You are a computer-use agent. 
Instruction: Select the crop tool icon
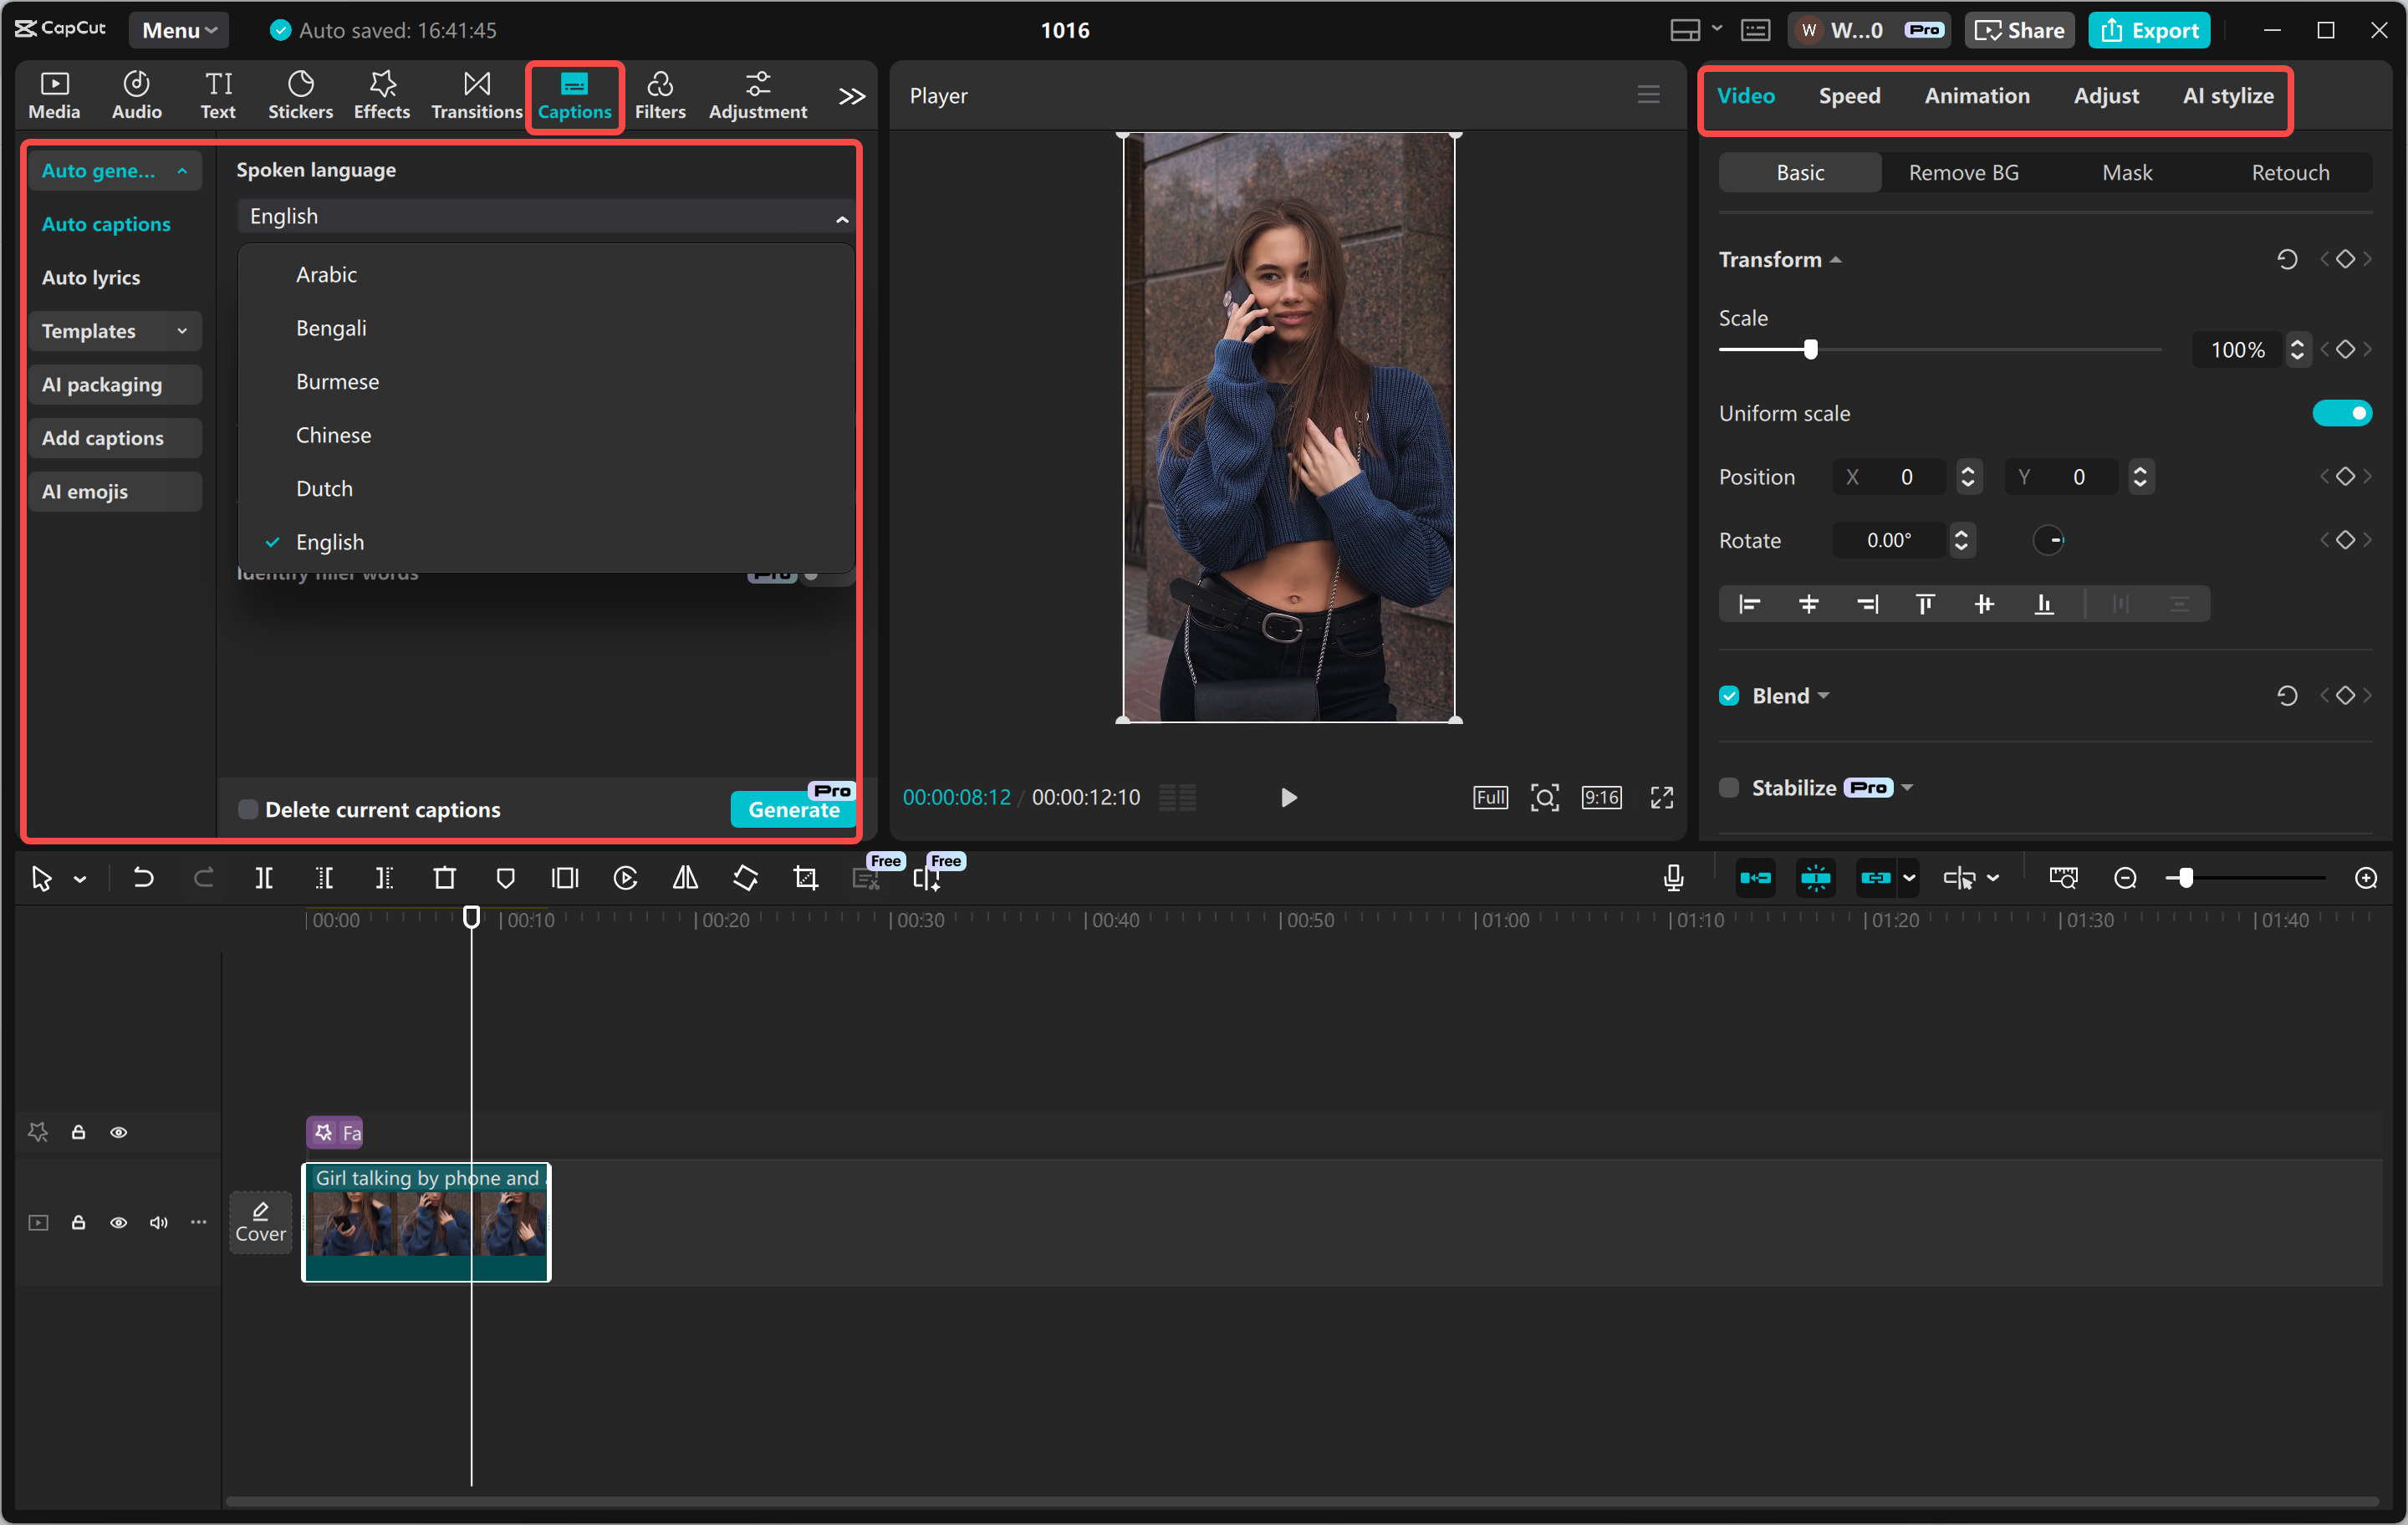[805, 878]
